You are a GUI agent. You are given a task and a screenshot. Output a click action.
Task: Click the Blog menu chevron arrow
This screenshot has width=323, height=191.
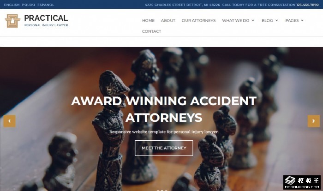tap(277, 20)
